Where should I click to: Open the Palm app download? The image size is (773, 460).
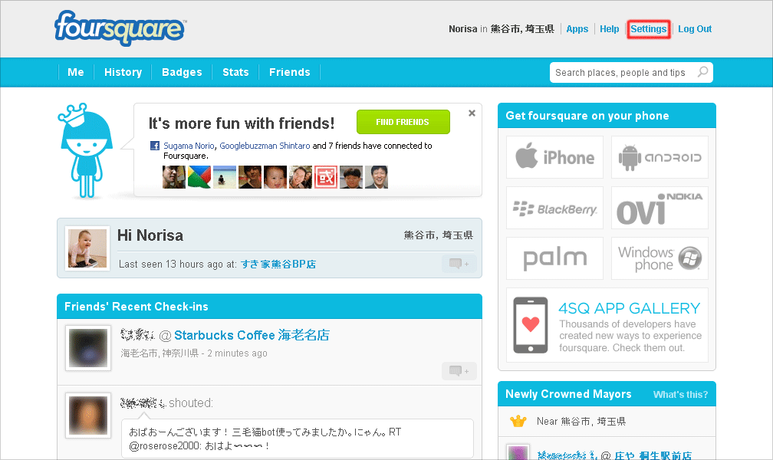[x=554, y=258]
